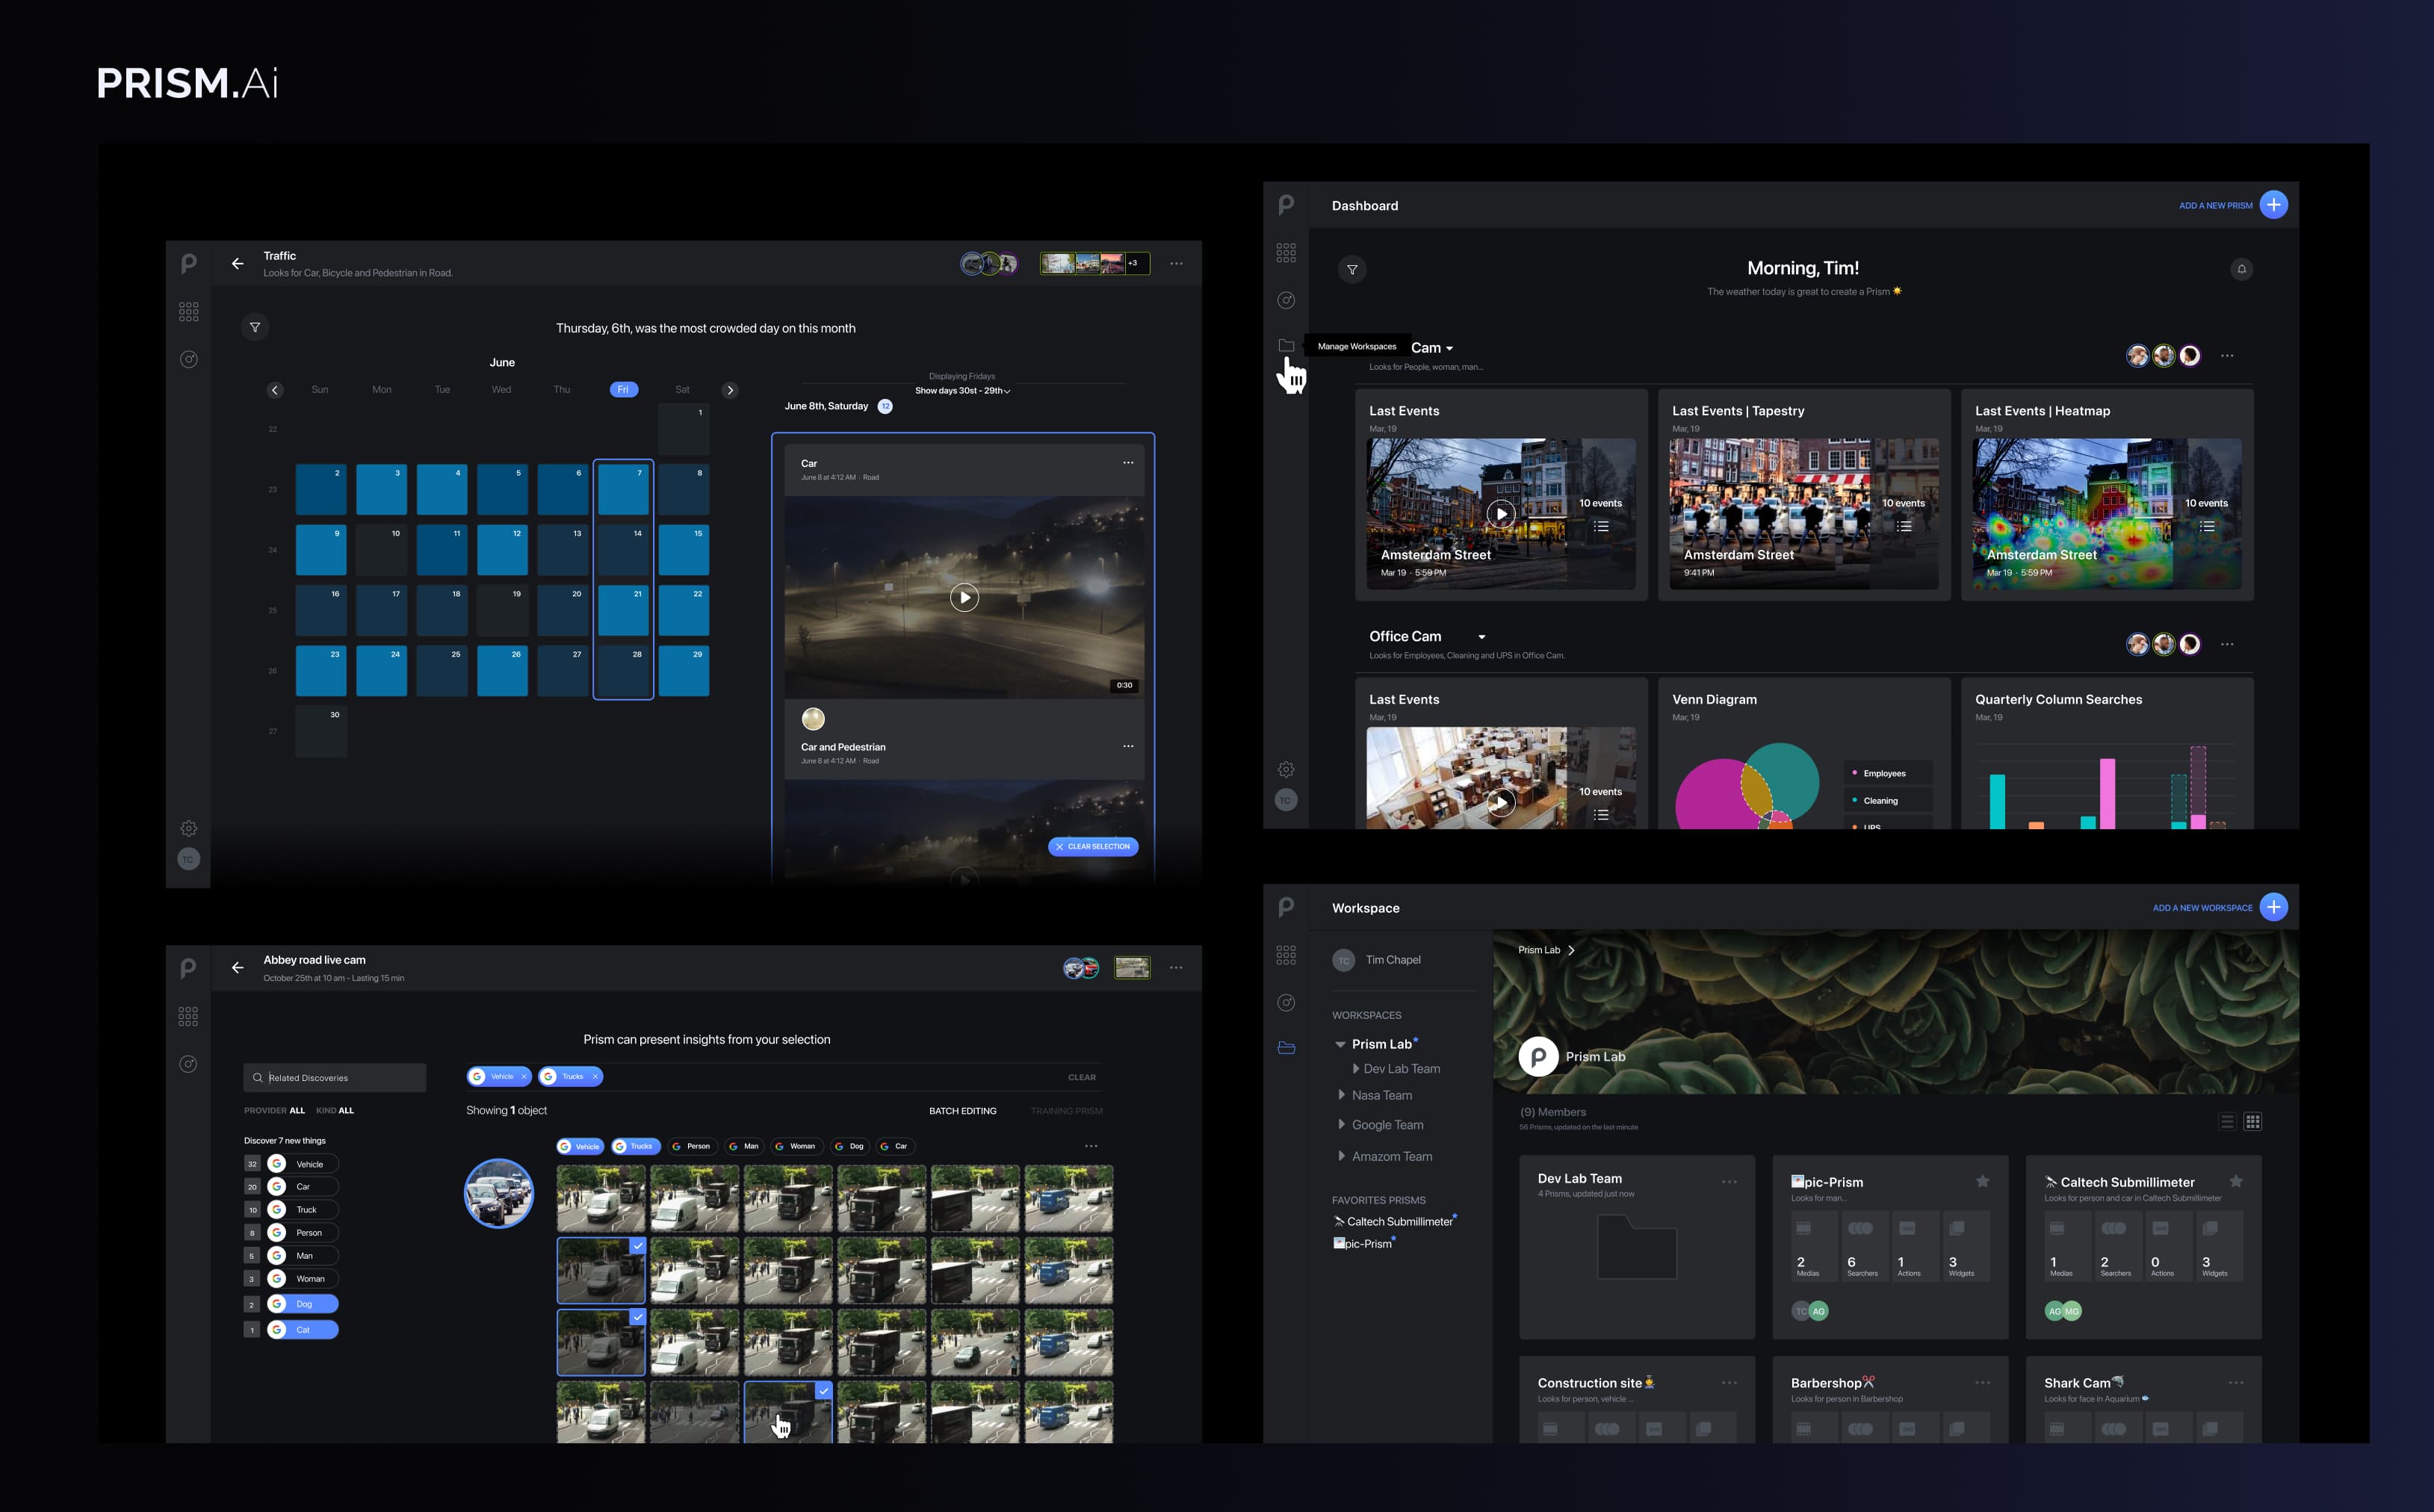Toggle the Vehicle discovery in the left list

pyautogui.click(x=302, y=1164)
